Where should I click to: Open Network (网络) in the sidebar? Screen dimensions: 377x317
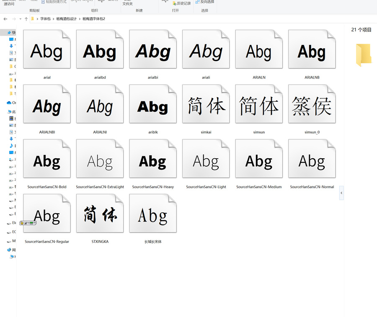coord(9,250)
